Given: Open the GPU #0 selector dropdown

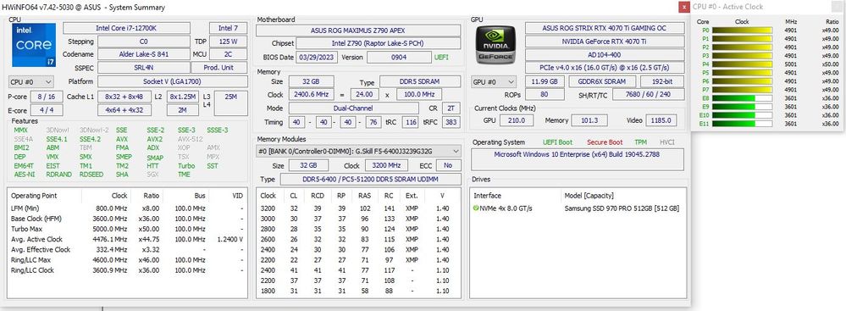Looking at the screenshot, I should tap(495, 81).
